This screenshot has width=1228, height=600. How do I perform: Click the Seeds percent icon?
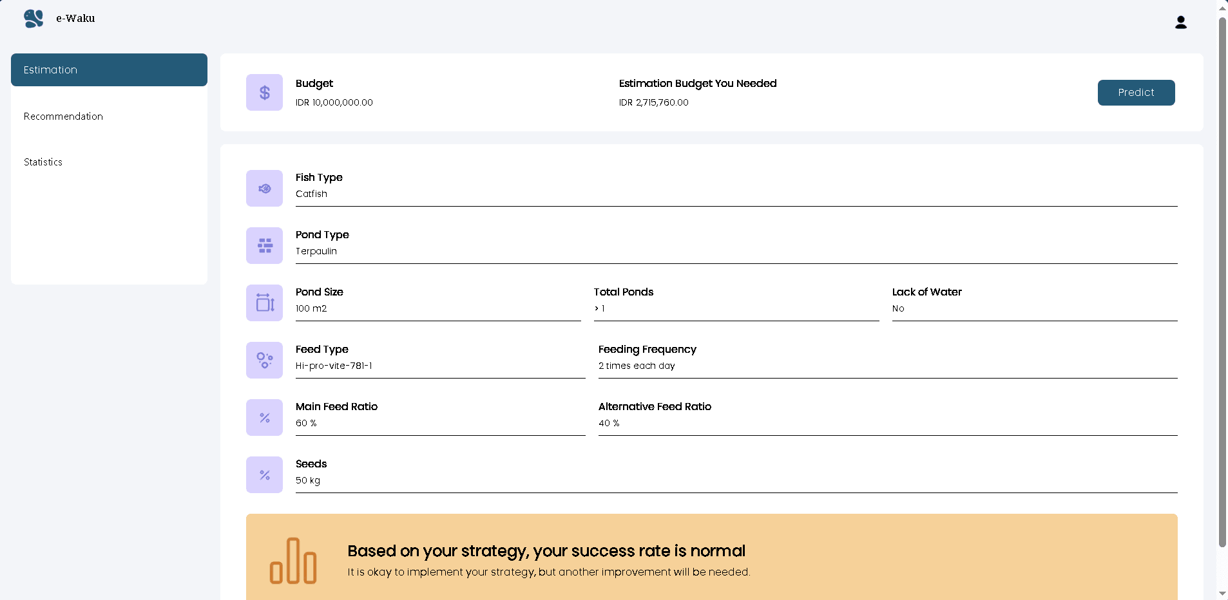pyautogui.click(x=264, y=475)
